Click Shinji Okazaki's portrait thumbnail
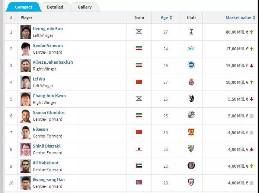Screen dimensions: 259x193 pyautogui.click(x=26, y=149)
